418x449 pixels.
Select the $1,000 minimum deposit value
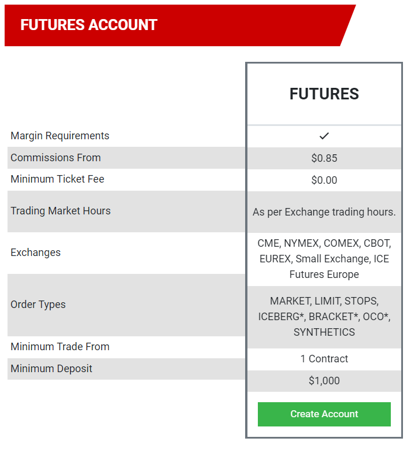click(324, 381)
